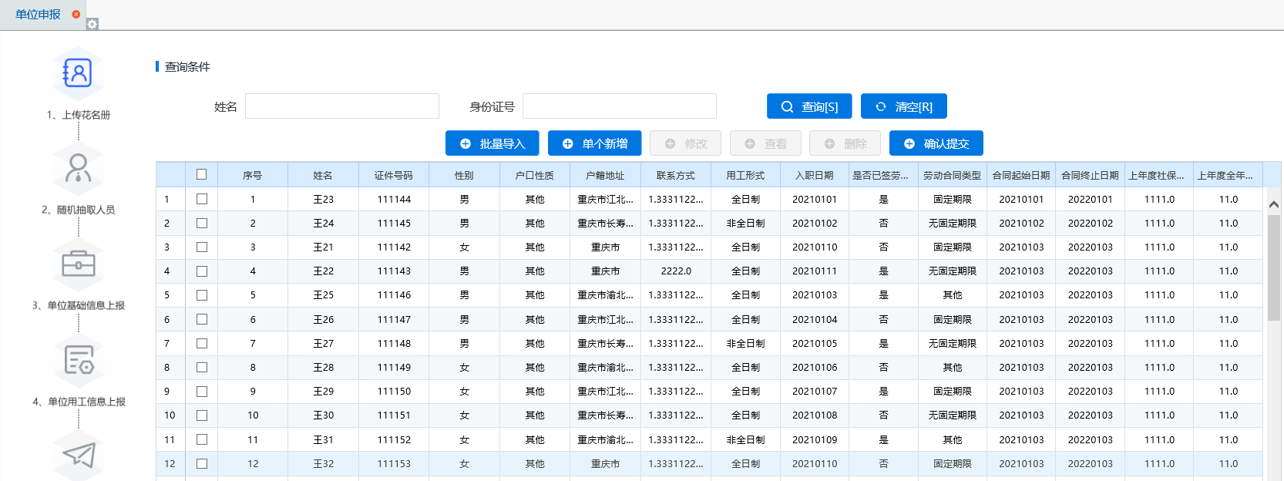Switch to the 单位申报 tab

[38, 14]
